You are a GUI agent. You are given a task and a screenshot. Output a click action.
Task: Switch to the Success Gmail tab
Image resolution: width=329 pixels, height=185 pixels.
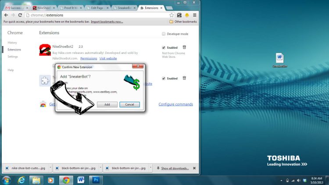pos(16,7)
